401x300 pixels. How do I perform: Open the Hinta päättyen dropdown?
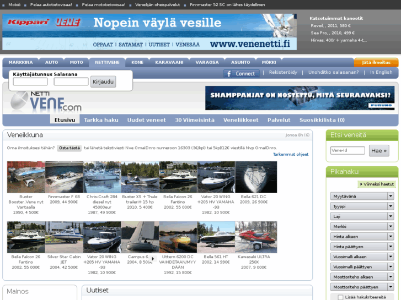point(362,247)
